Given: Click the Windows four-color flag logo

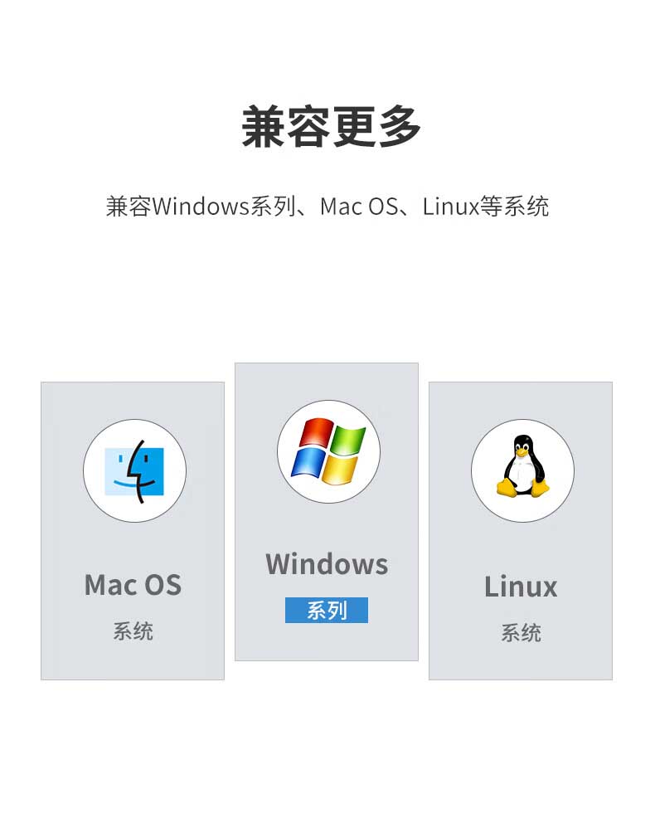Looking at the screenshot, I should click(x=328, y=451).
